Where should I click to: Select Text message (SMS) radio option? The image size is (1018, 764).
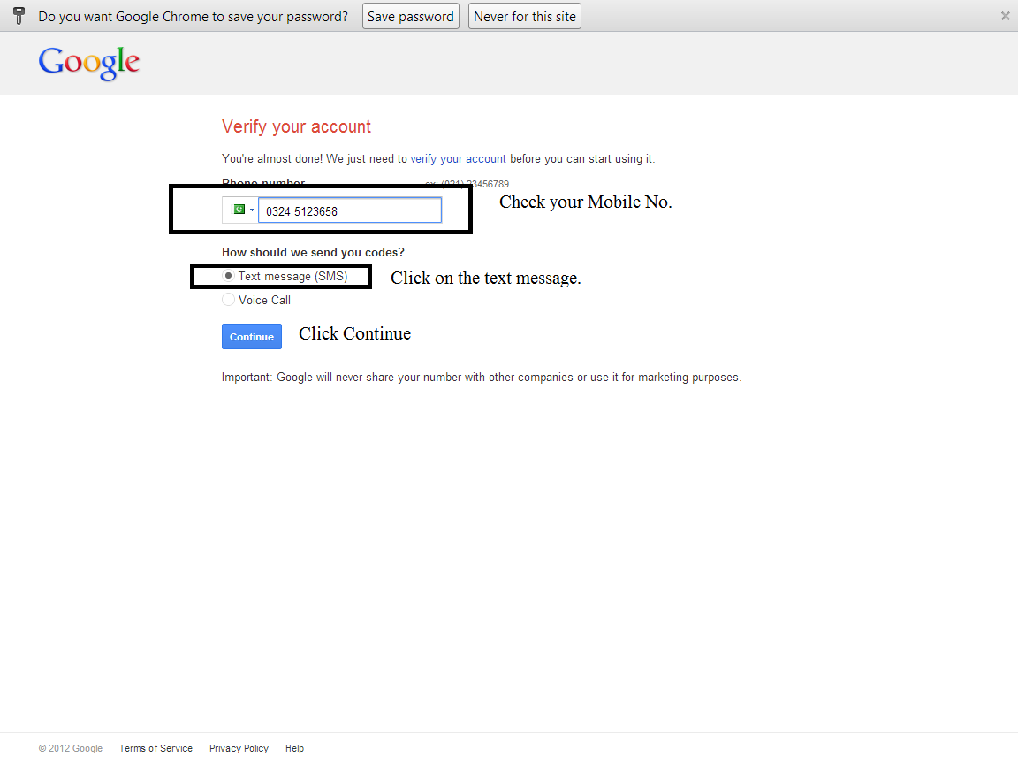click(x=228, y=276)
